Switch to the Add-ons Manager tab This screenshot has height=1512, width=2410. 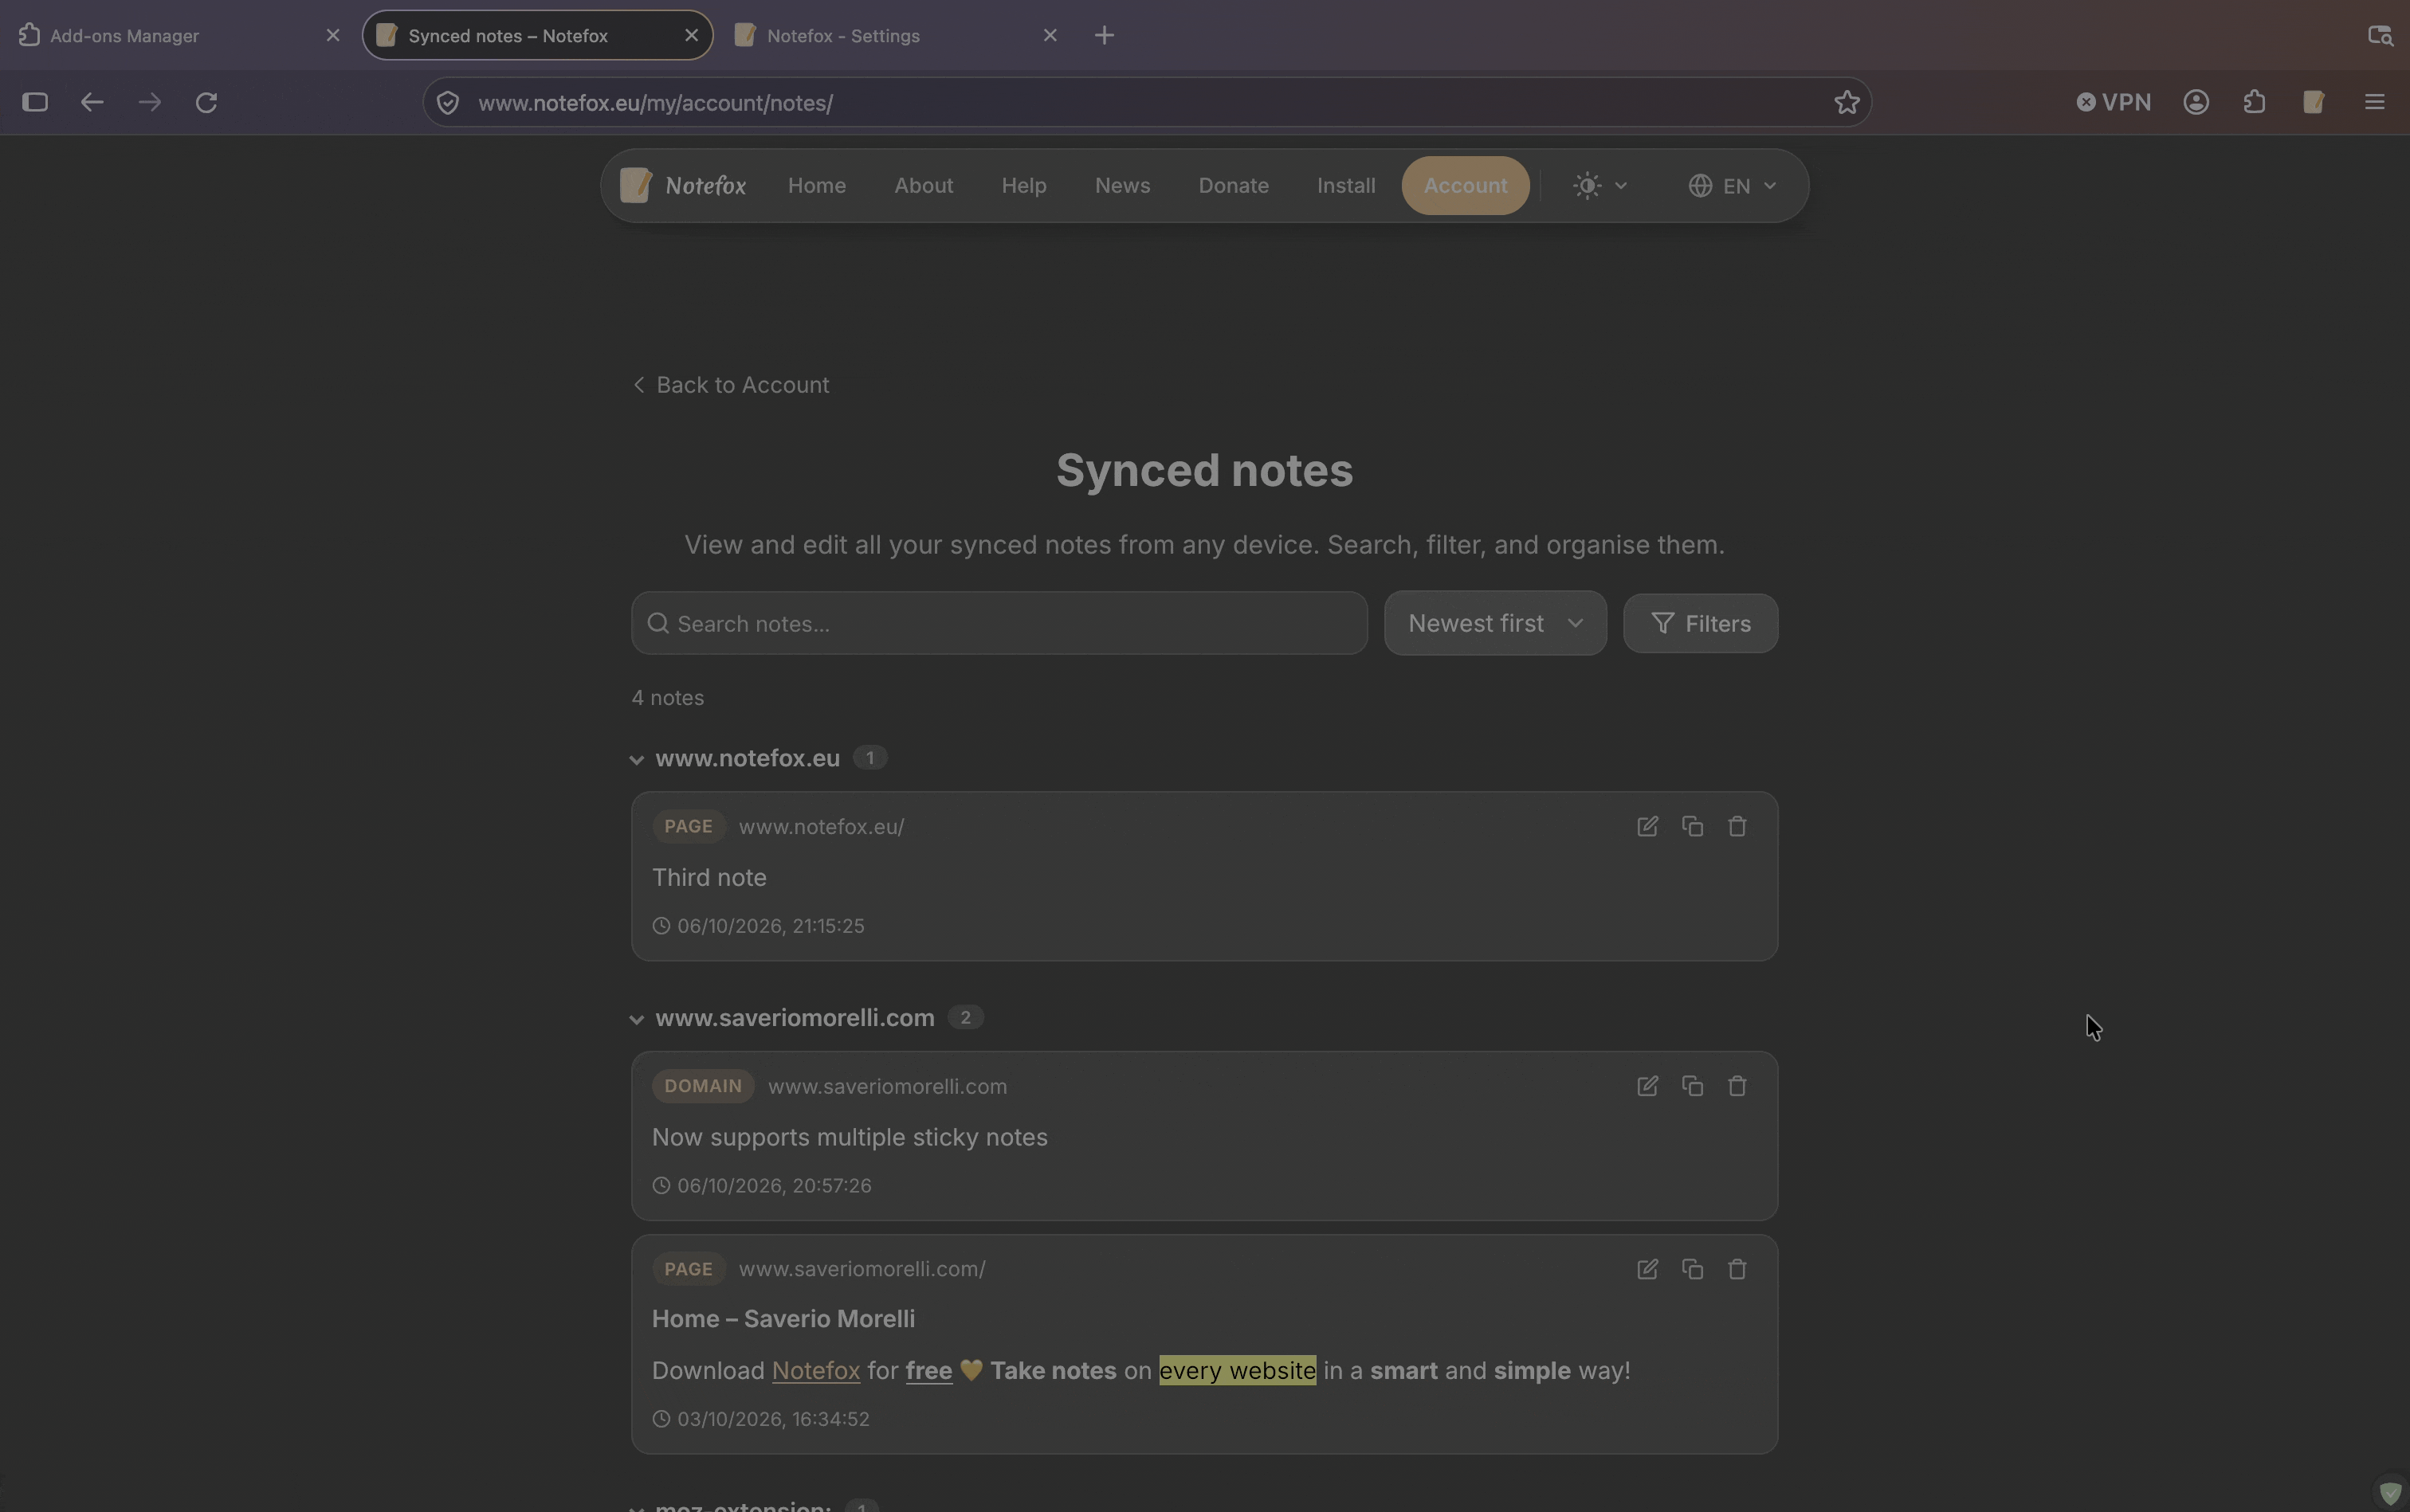[x=178, y=35]
